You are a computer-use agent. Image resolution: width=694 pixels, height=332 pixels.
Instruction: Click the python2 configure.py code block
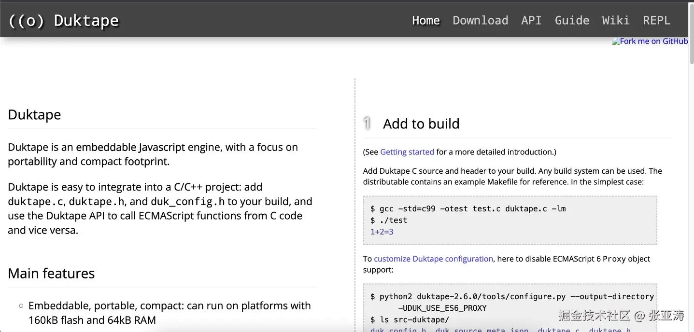tap(510, 308)
